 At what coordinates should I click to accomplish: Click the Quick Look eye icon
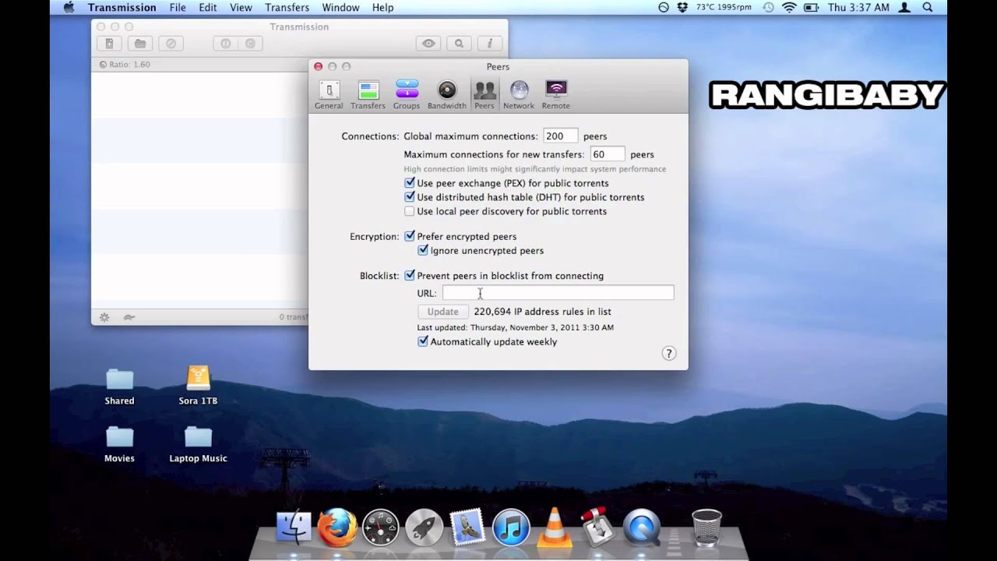tap(428, 44)
